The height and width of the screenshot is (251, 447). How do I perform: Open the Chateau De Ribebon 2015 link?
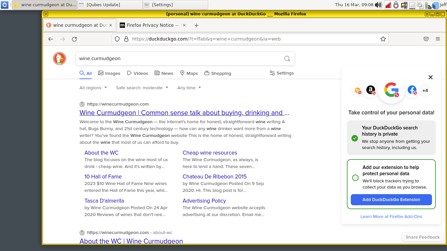tap(215, 176)
